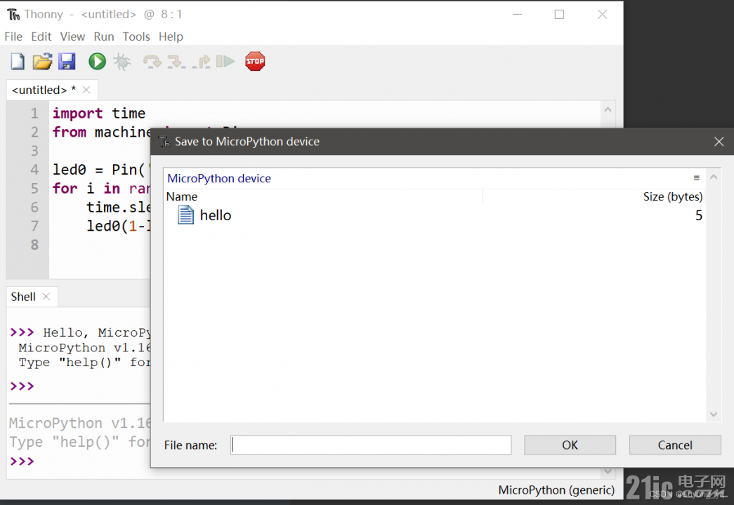Stop the backend with the red STOP icon
Screen dimensions: 734x505
click(x=255, y=61)
